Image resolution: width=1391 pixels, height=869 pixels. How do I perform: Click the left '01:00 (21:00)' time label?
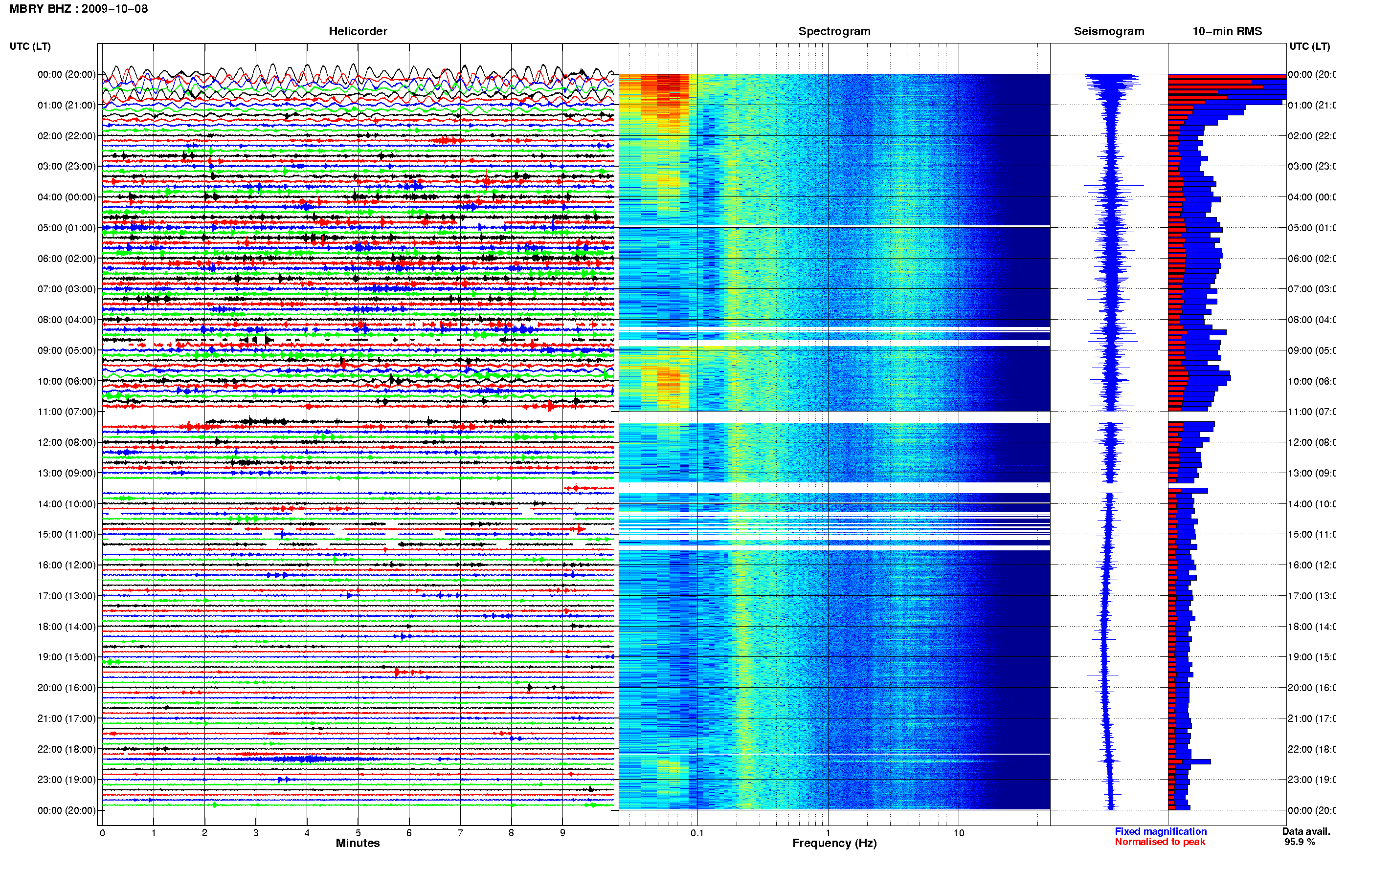[x=67, y=105]
